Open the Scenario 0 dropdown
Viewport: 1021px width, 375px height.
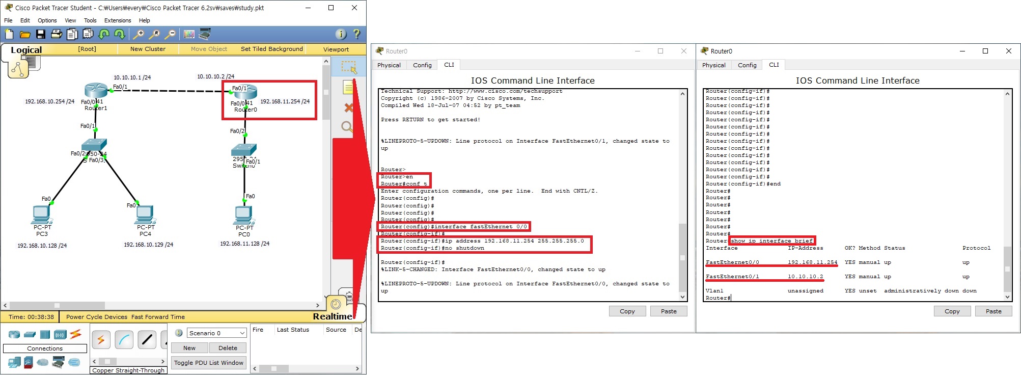point(216,333)
